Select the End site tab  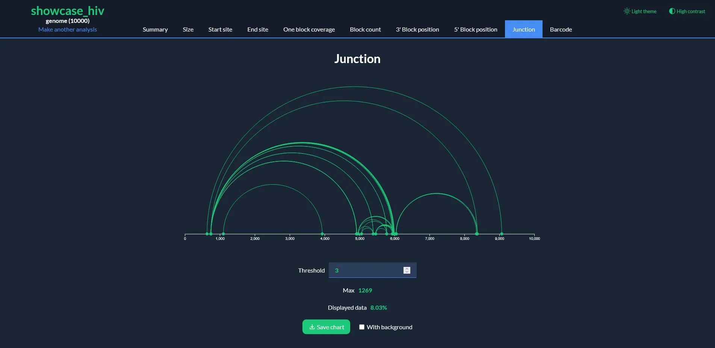click(x=258, y=29)
